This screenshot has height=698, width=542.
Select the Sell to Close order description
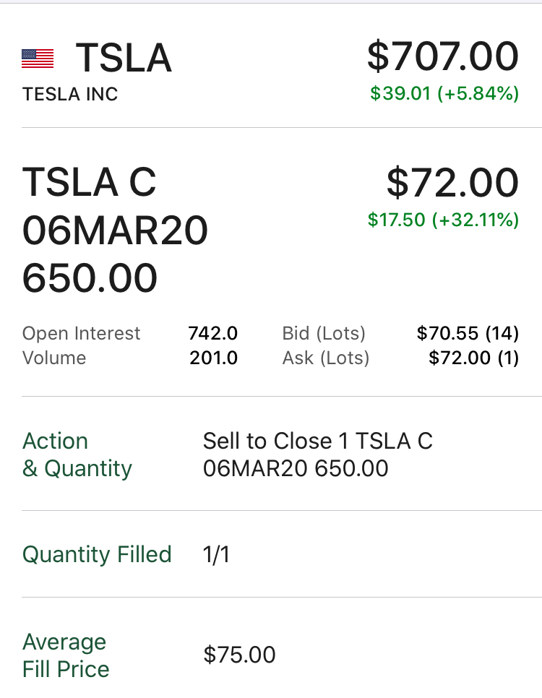click(x=317, y=454)
